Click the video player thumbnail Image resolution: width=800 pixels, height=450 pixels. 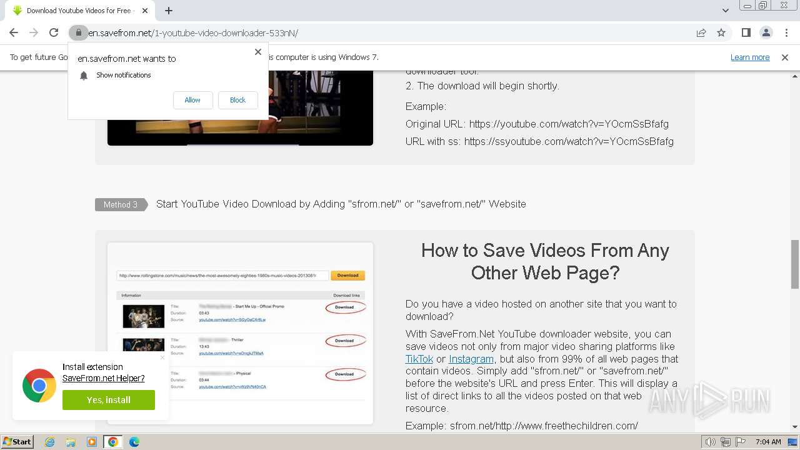pyautogui.click(x=241, y=107)
